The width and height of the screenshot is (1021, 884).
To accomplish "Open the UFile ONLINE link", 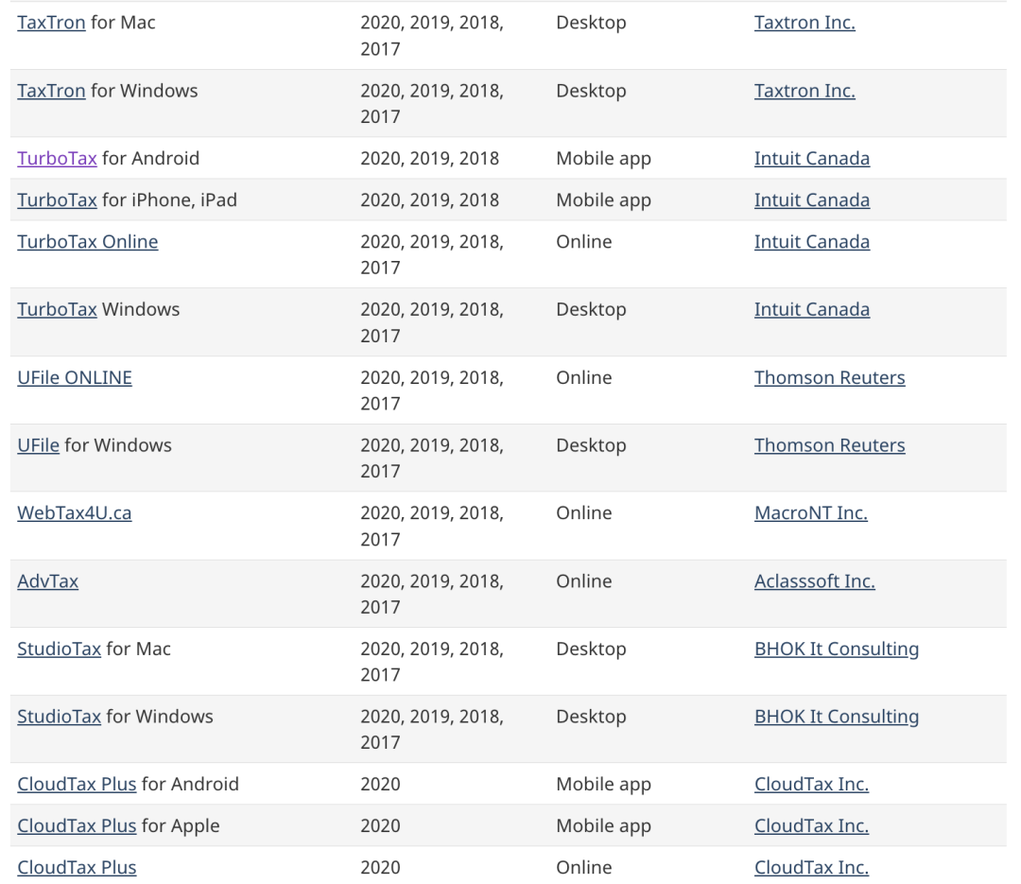I will [x=74, y=378].
